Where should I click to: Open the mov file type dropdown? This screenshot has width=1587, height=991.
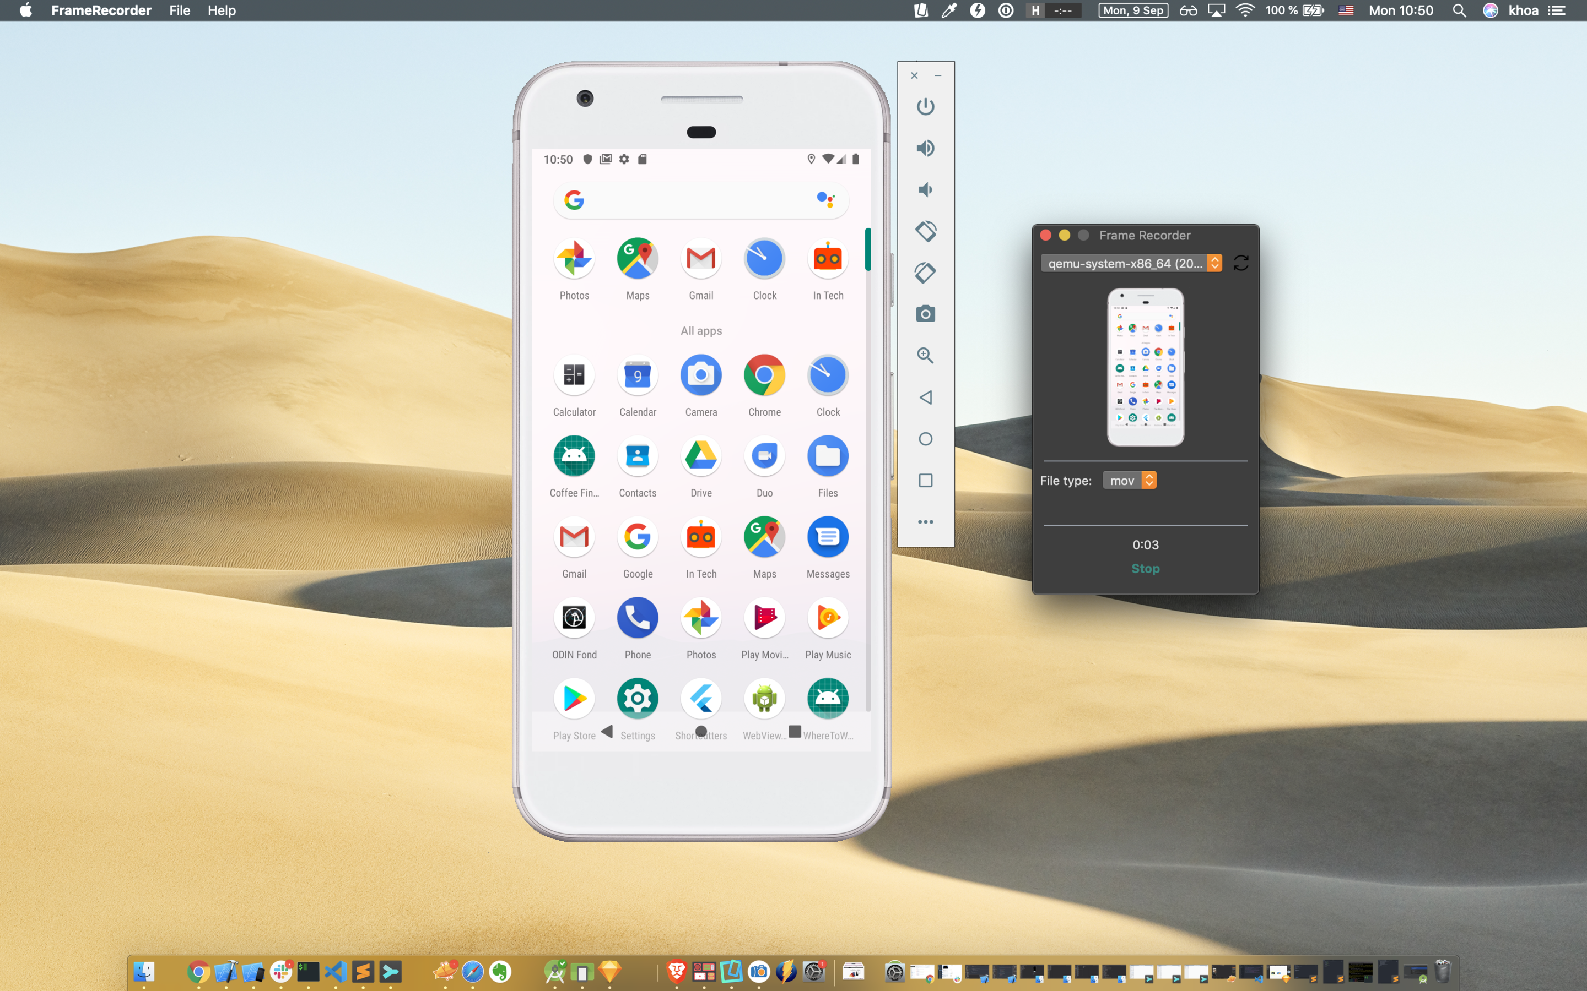[1129, 481]
